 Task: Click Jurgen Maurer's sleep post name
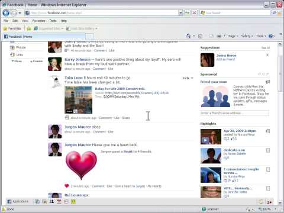click(78, 127)
